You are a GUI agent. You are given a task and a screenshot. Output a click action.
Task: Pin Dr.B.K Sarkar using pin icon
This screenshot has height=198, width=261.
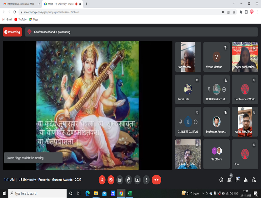(209, 89)
